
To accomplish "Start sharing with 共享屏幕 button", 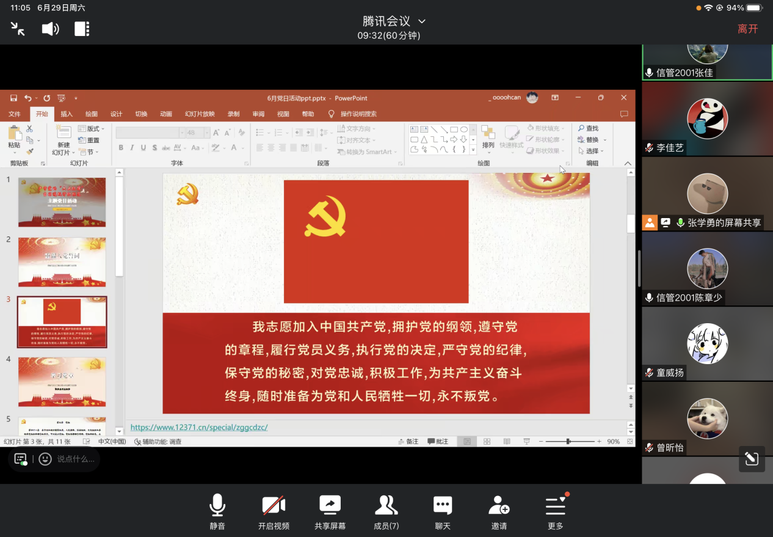I will pos(330,512).
